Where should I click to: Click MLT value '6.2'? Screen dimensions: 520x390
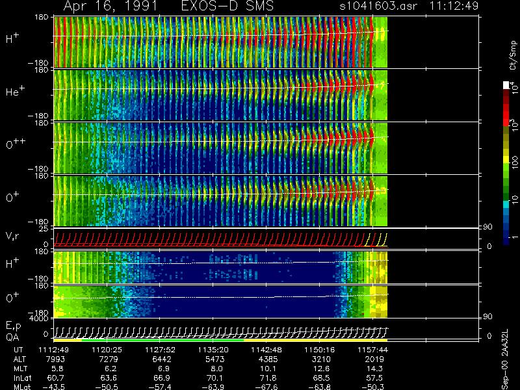tap(110, 369)
